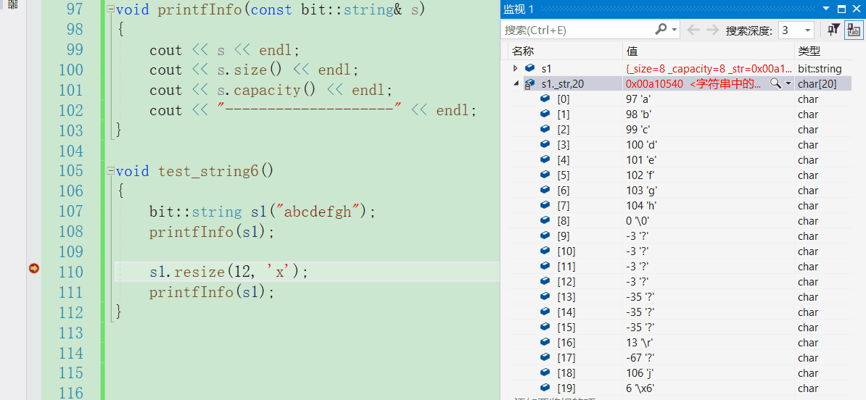Click the search magnifier icon in watch window

(x=661, y=29)
